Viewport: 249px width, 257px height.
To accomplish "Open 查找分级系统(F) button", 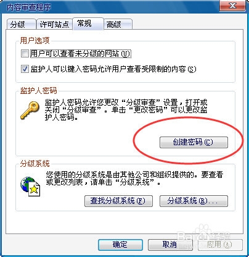I will click(x=118, y=201).
